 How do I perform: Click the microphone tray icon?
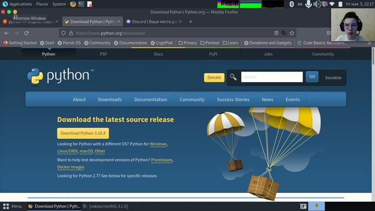click(309, 4)
